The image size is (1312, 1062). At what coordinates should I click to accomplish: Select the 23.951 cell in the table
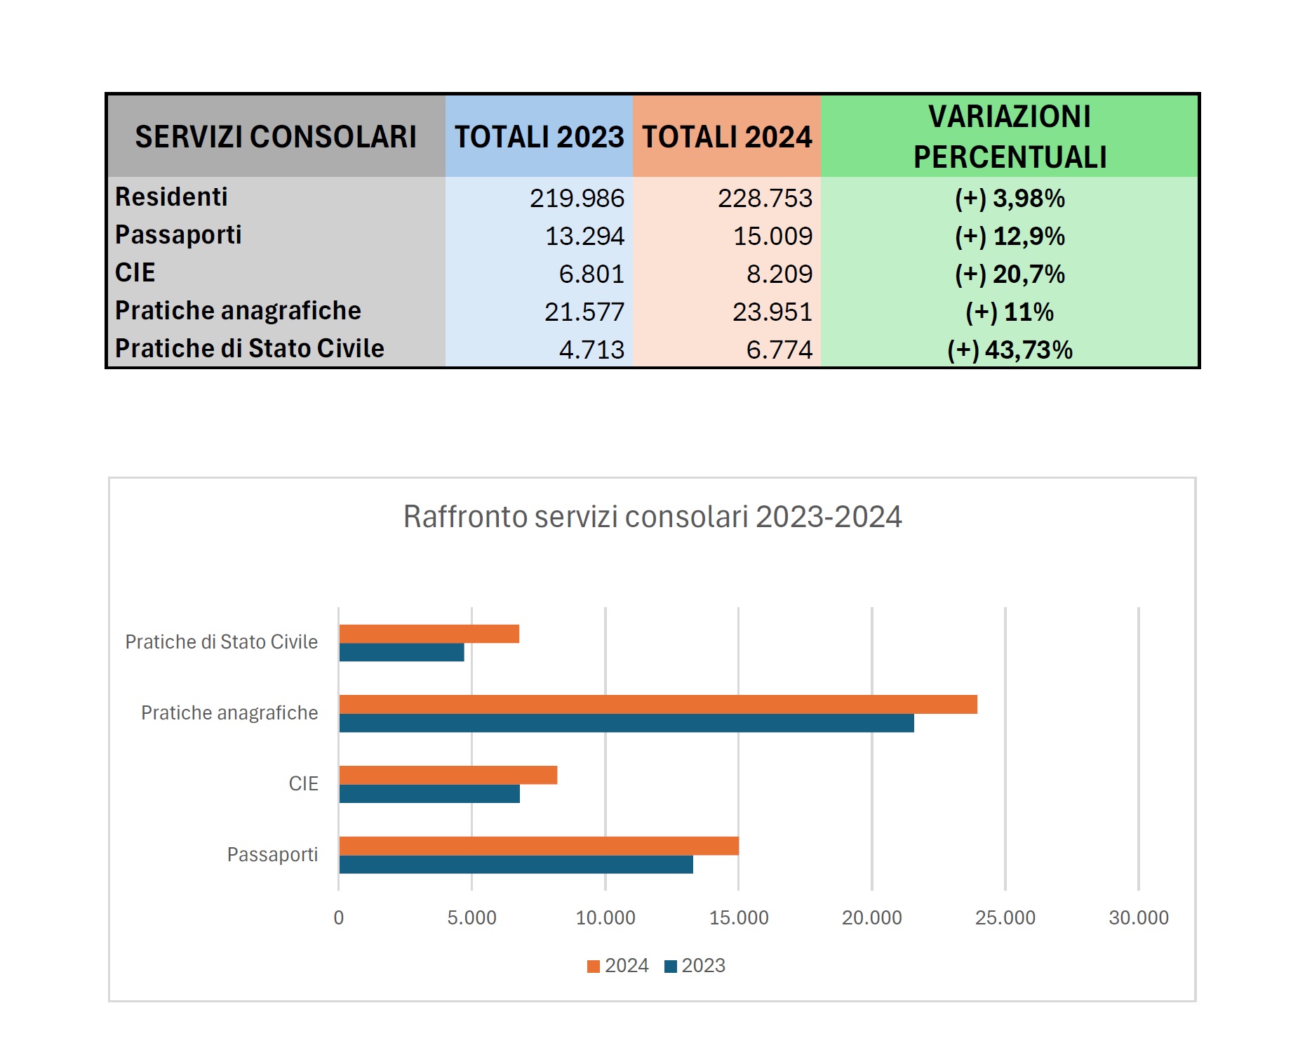772,312
